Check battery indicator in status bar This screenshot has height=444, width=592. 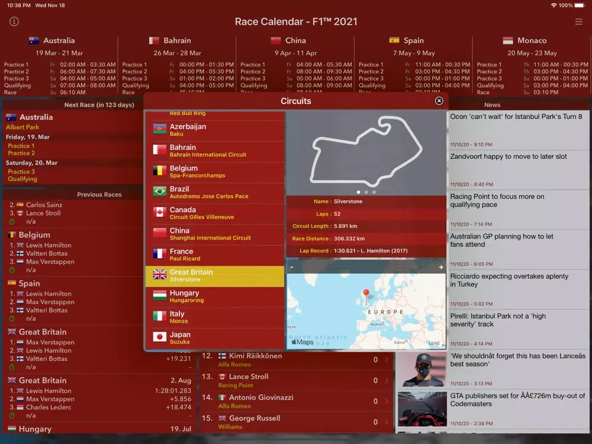[579, 5]
